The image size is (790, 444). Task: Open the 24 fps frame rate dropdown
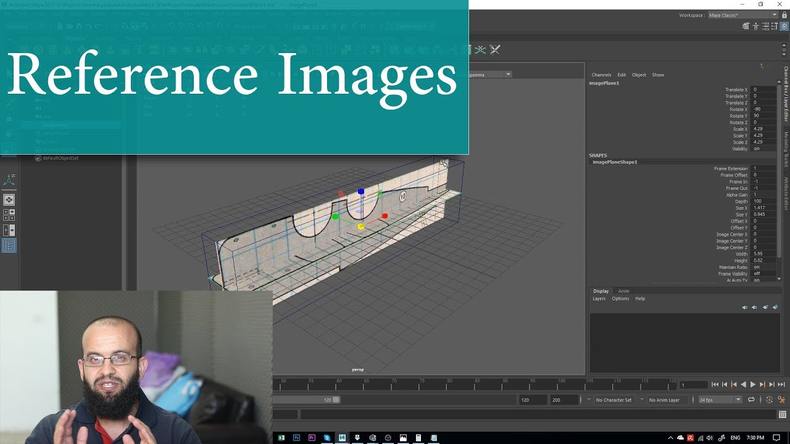[x=719, y=400]
